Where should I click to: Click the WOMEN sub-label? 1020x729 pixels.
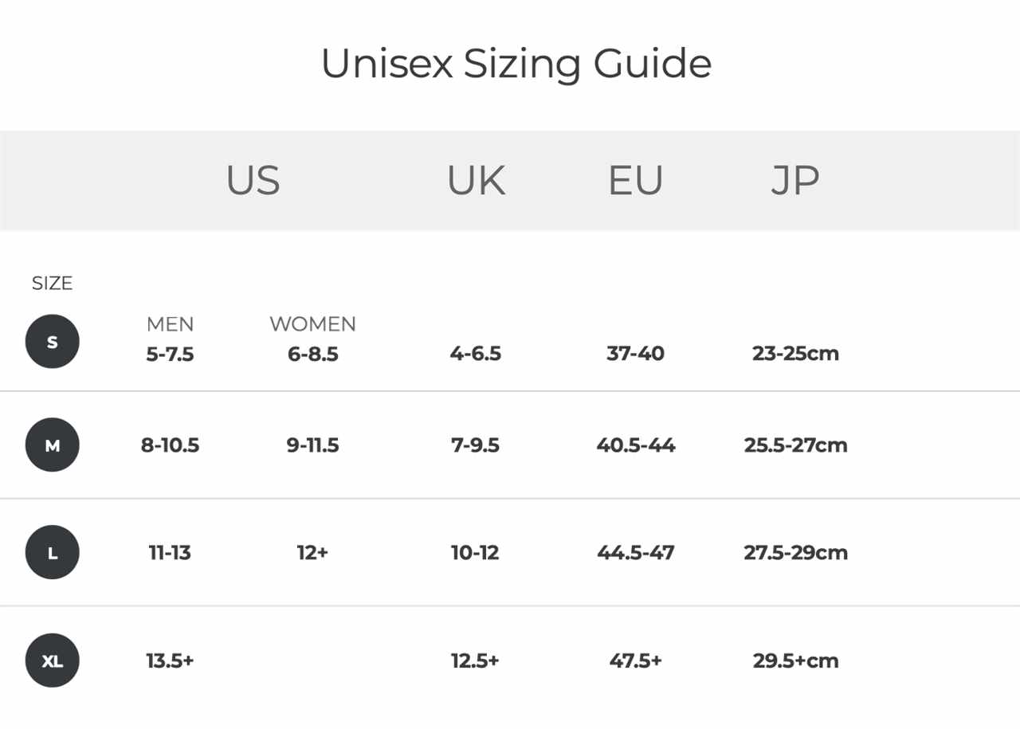312,324
